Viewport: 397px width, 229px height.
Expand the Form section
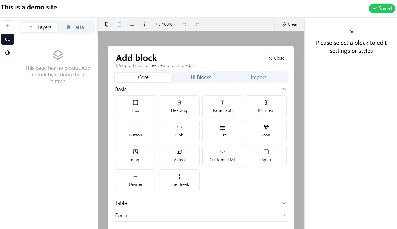point(201,216)
